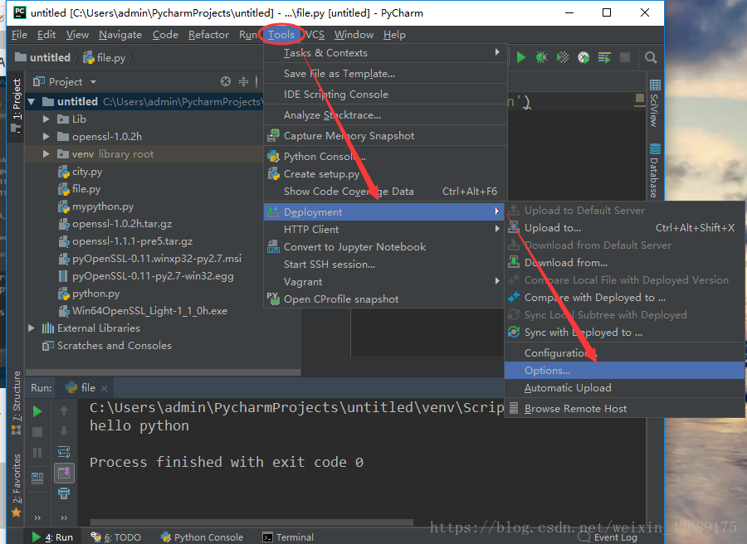The height and width of the screenshot is (544, 747).
Task: Open the Project view dropdown
Action: click(93, 82)
